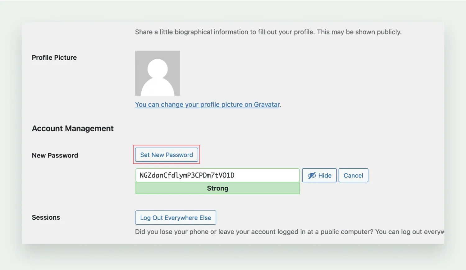Focus the generated password text field
Screen dimensions: 466x270
point(217,175)
